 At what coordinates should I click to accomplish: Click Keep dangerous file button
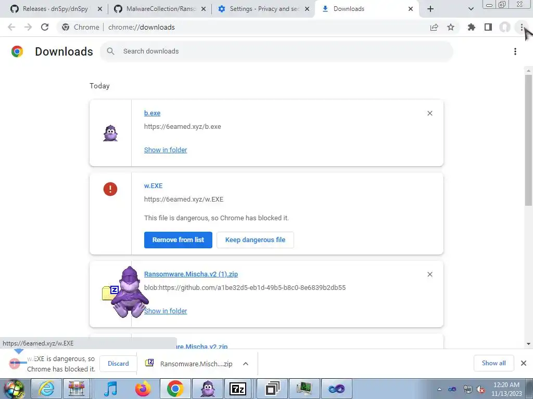click(255, 240)
